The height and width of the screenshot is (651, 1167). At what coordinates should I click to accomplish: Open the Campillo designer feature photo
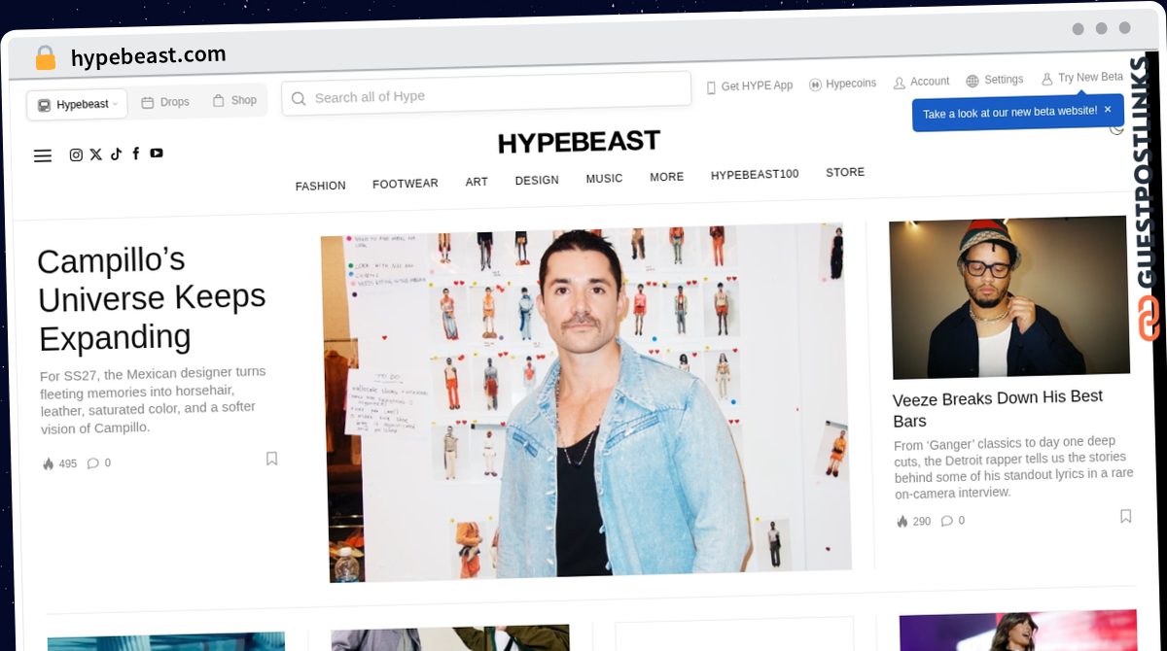pyautogui.click(x=586, y=404)
